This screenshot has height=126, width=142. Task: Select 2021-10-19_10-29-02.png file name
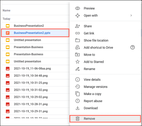coord(31,97)
